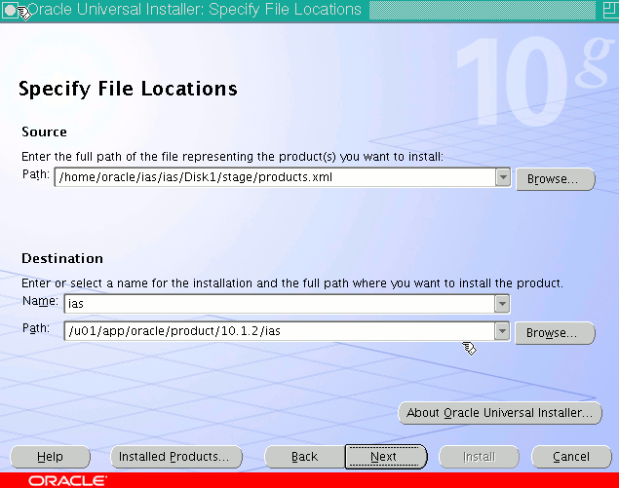Image resolution: width=619 pixels, height=488 pixels.
Task: Expand the Destination Path dropdown arrow
Action: 502,331
